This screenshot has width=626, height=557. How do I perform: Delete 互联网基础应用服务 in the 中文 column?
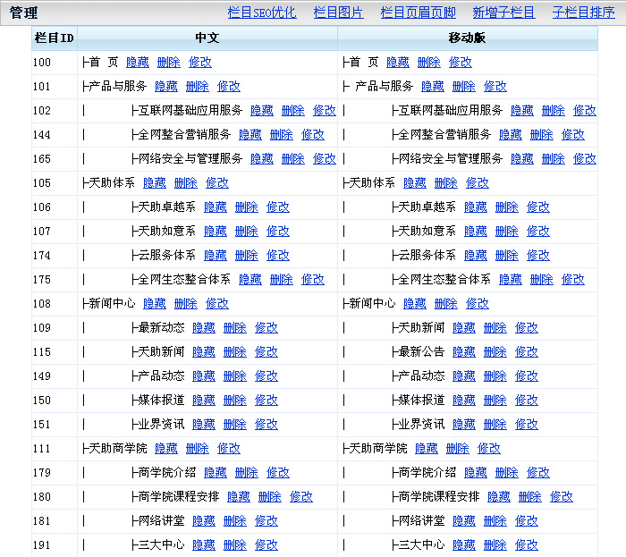(293, 111)
